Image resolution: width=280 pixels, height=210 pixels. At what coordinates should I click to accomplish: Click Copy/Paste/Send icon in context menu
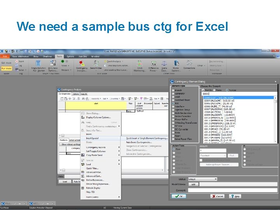pos(83,155)
